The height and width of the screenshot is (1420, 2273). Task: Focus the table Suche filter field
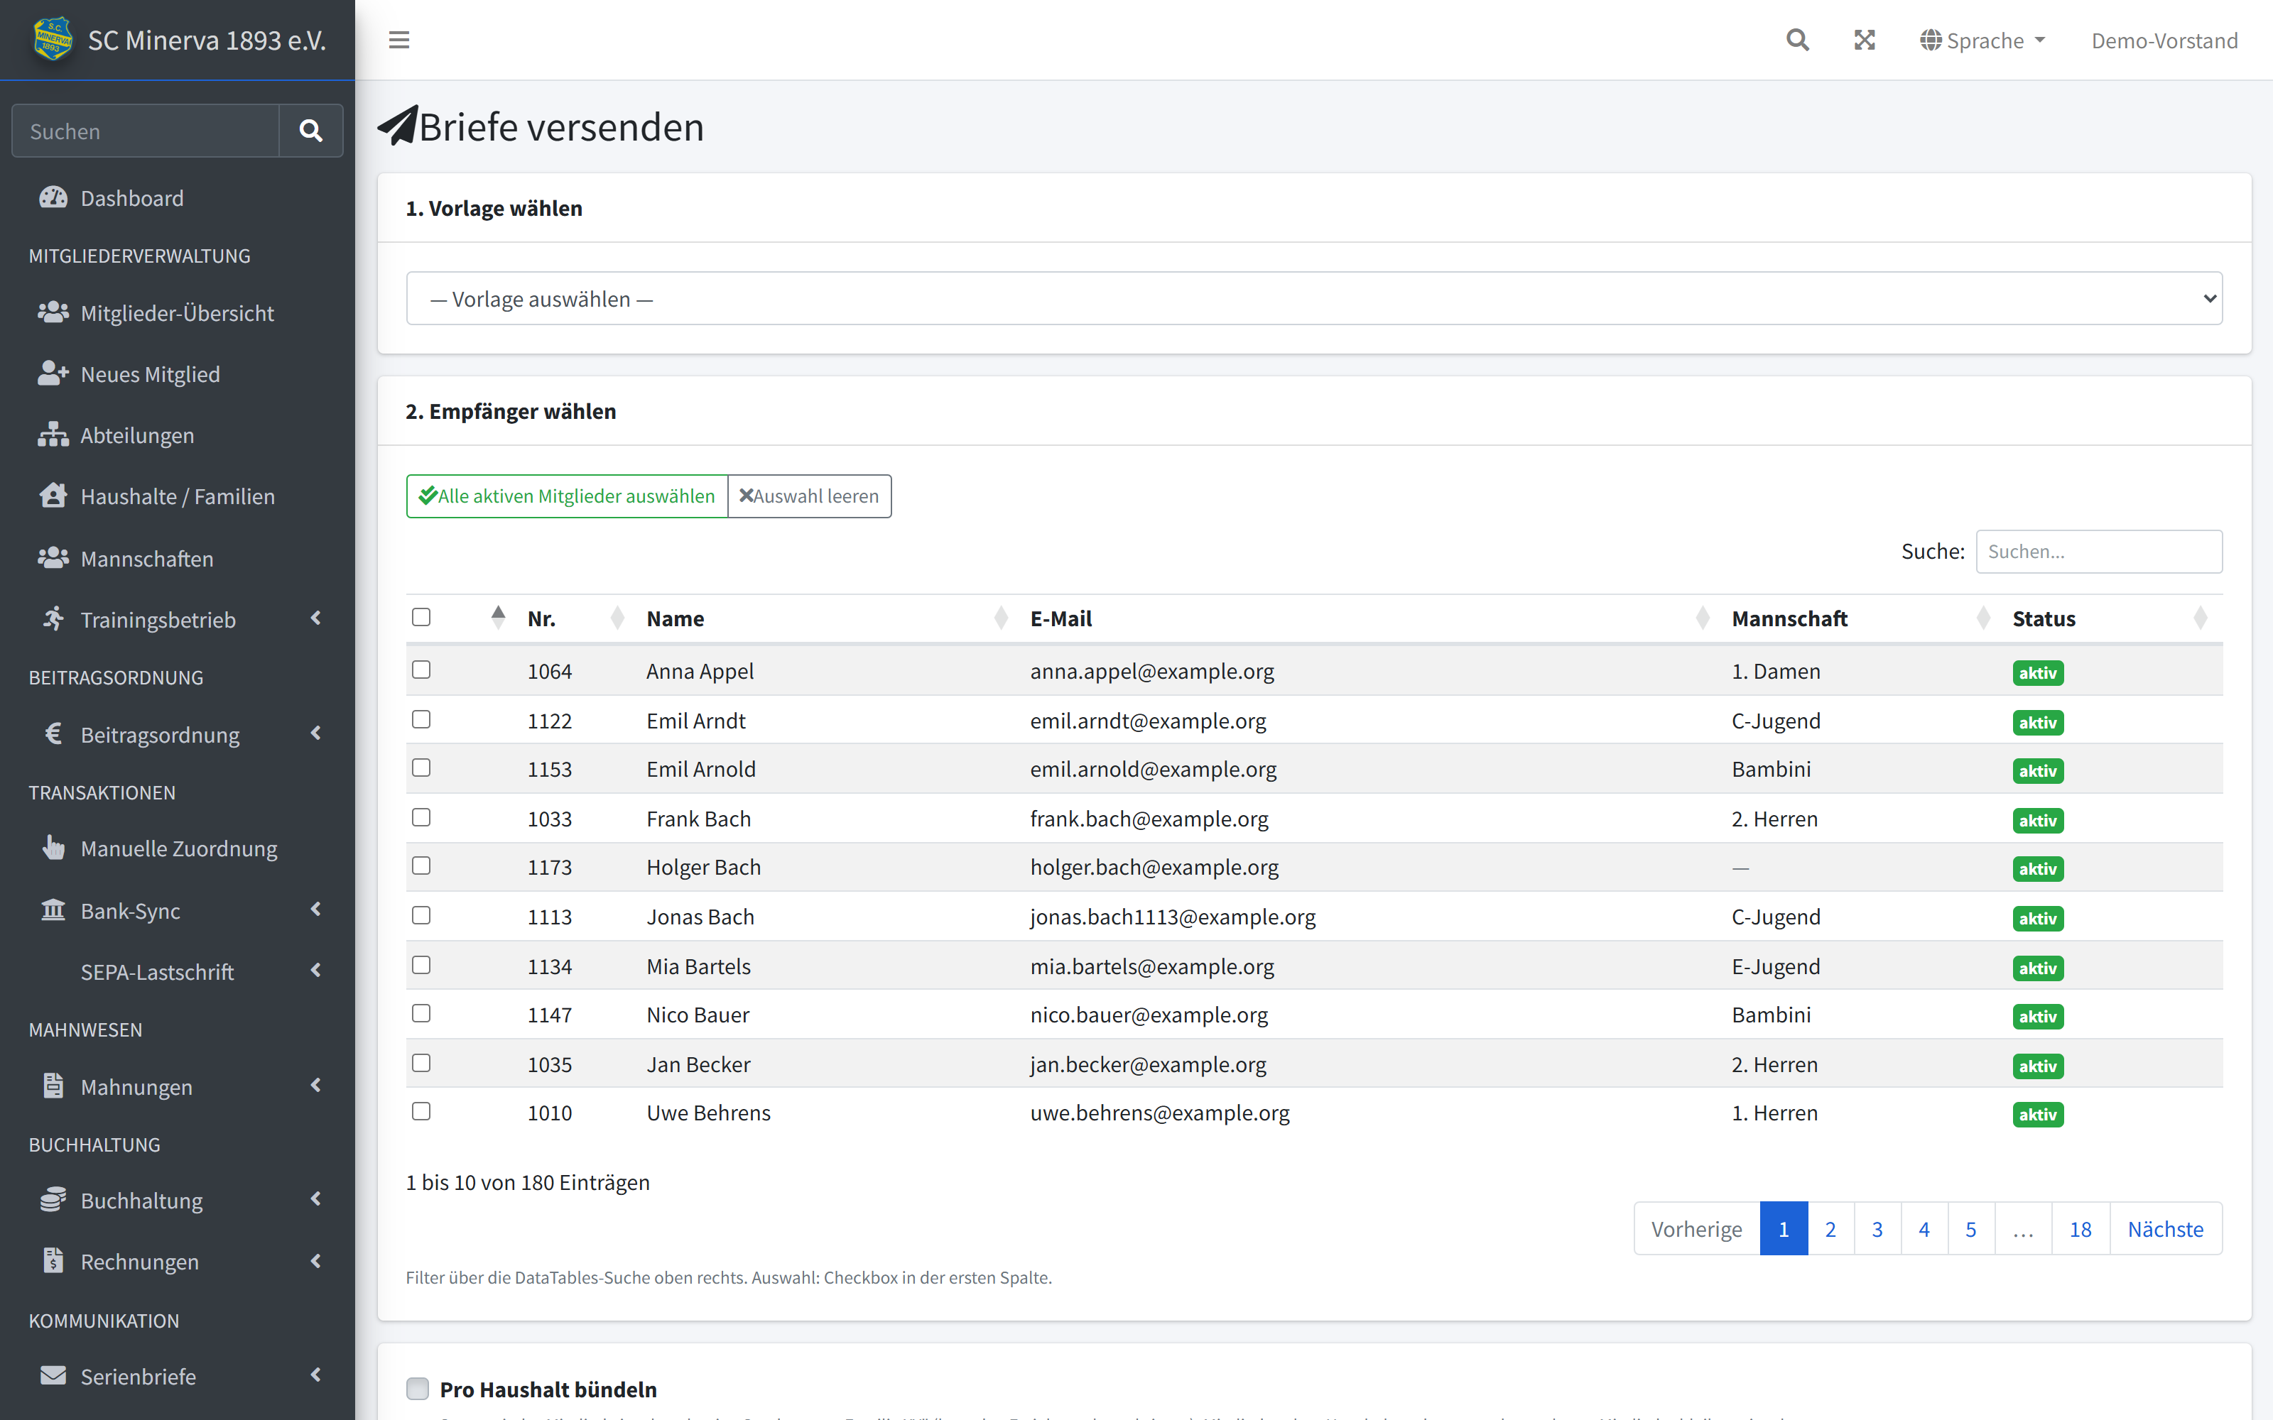coord(2098,551)
